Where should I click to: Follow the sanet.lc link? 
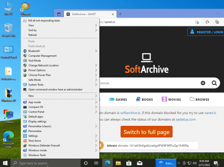tap(211, 113)
